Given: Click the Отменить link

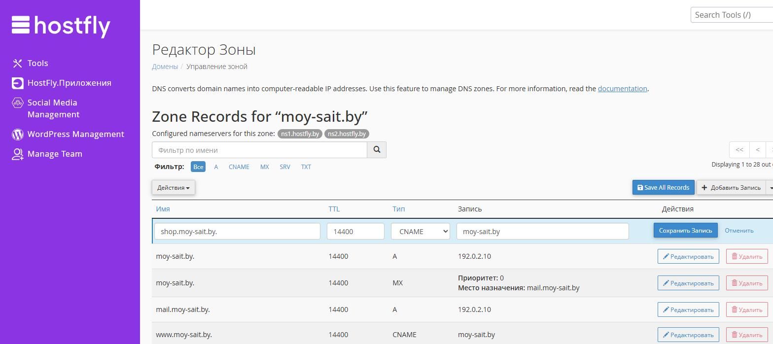Looking at the screenshot, I should (x=739, y=230).
